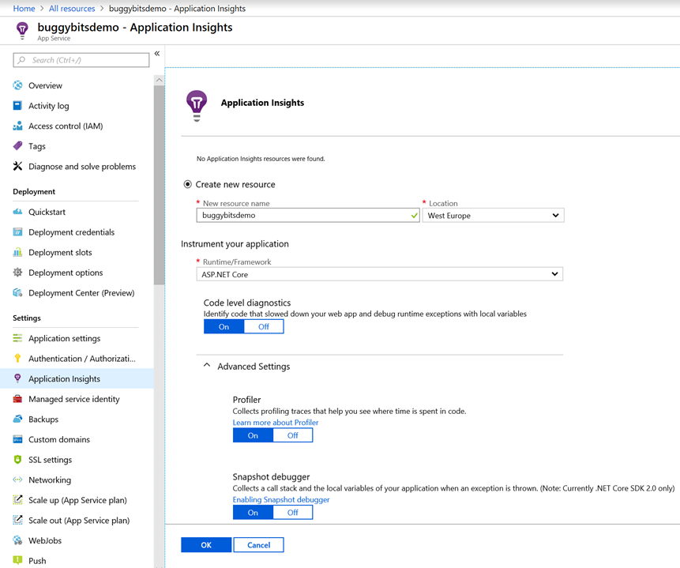Screen dimensions: 680x568
Task: Click the Deployment slots chart icon
Action: point(17,252)
